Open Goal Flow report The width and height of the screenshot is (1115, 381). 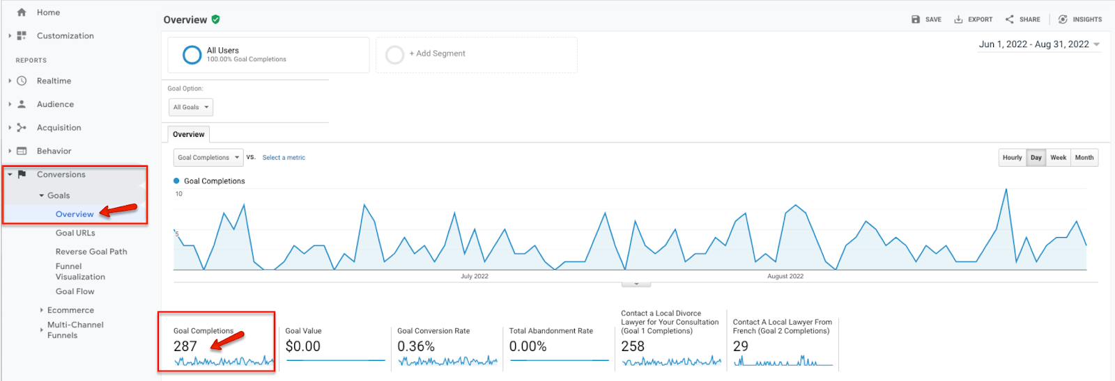click(x=75, y=291)
